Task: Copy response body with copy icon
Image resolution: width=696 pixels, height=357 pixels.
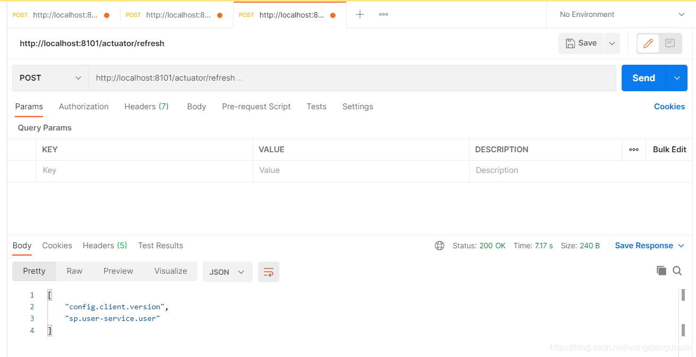Action: click(x=661, y=271)
